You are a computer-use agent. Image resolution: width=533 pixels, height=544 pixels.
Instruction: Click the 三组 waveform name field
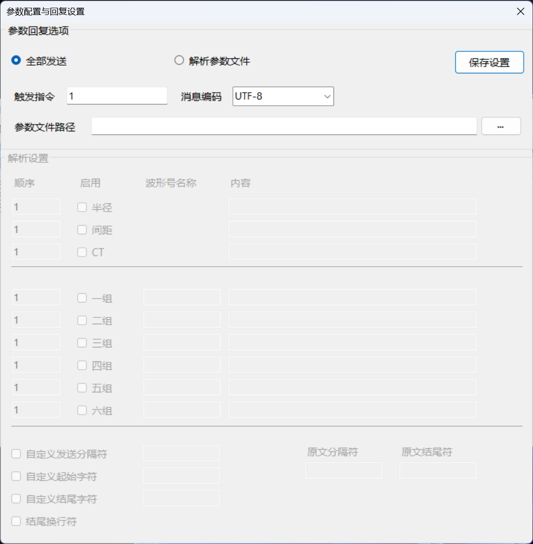(x=182, y=343)
